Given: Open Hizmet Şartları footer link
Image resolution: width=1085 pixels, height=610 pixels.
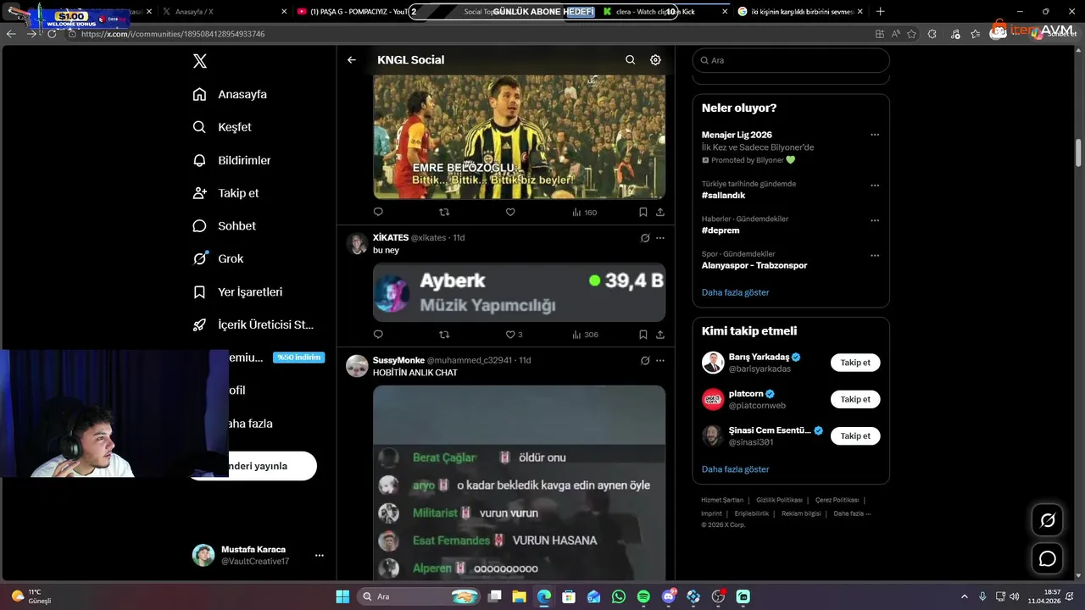Looking at the screenshot, I should pyautogui.click(x=722, y=501).
